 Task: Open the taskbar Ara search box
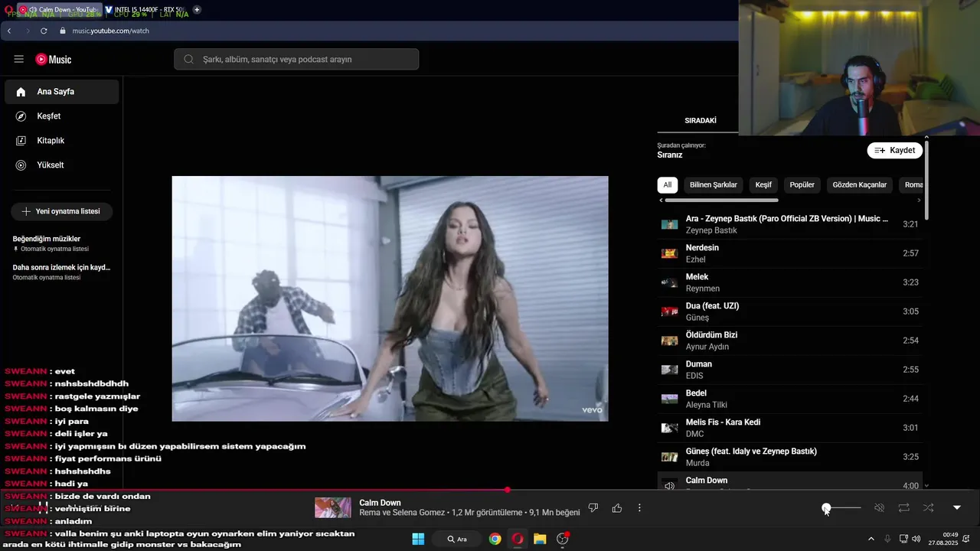458,539
